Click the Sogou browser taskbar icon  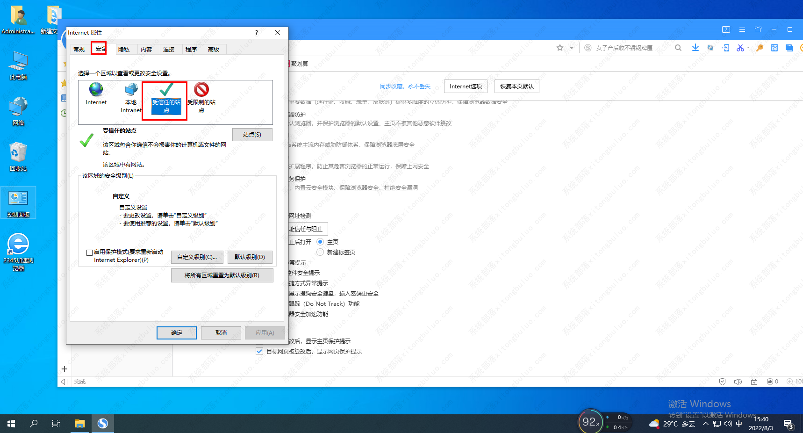pos(103,424)
